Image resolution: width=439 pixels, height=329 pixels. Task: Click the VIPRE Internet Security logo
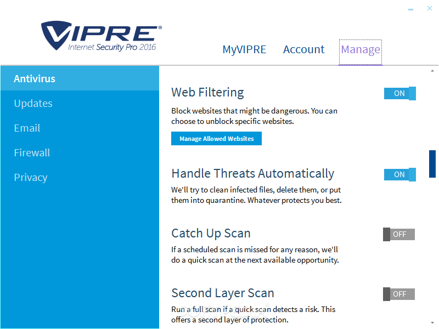point(102,36)
